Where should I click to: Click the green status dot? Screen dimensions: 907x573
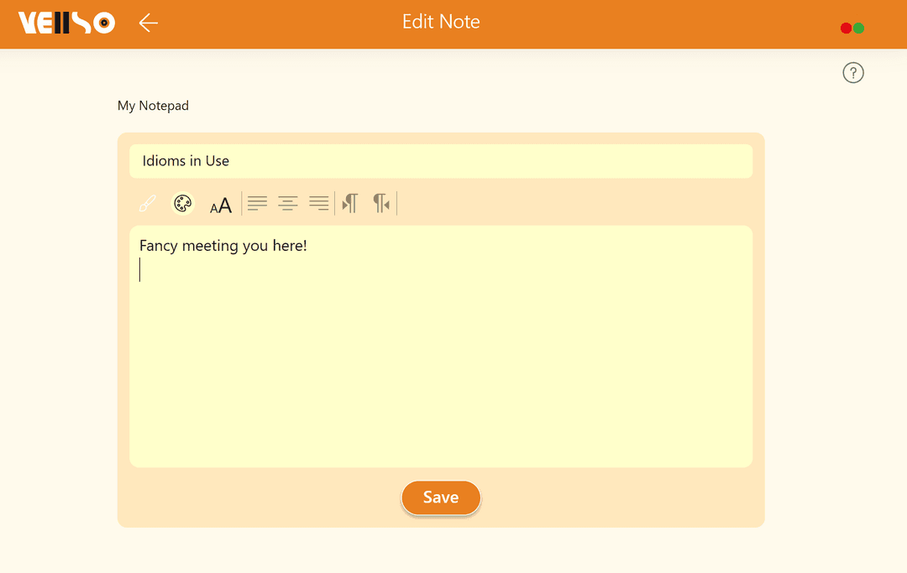coord(859,29)
